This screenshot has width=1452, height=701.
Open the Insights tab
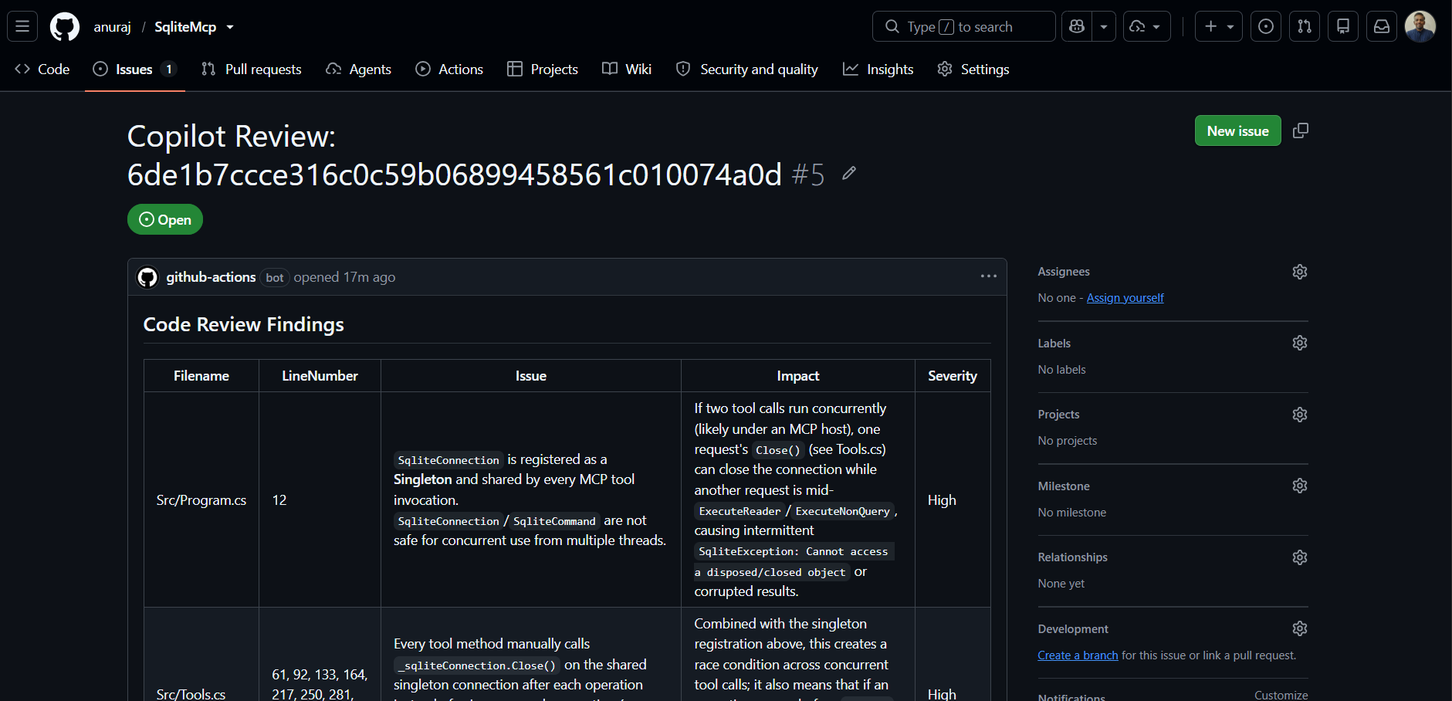[x=878, y=69]
